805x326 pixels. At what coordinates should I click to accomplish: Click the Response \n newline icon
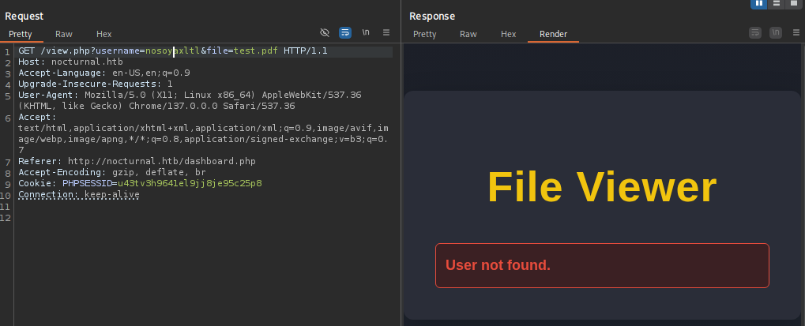coord(776,32)
